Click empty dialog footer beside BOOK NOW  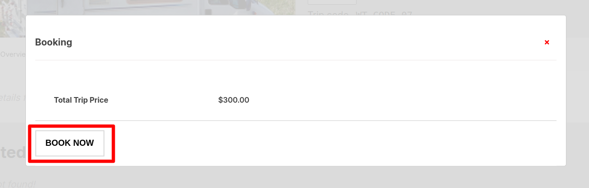click(x=329, y=143)
